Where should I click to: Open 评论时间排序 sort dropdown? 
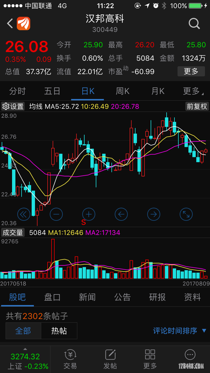[179, 331]
